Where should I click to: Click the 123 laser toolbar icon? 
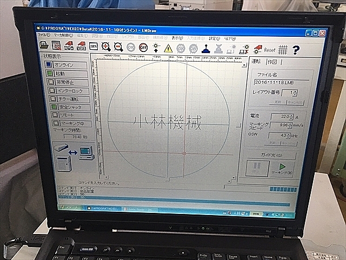tap(81, 46)
